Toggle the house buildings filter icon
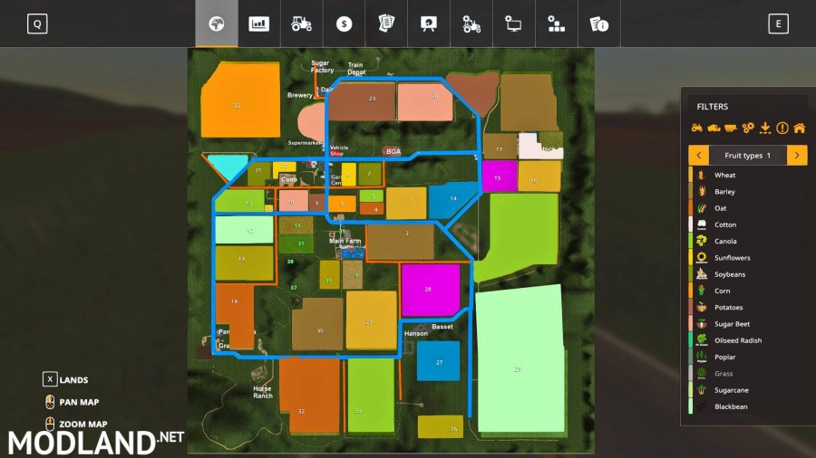The image size is (816, 458). 800,128
